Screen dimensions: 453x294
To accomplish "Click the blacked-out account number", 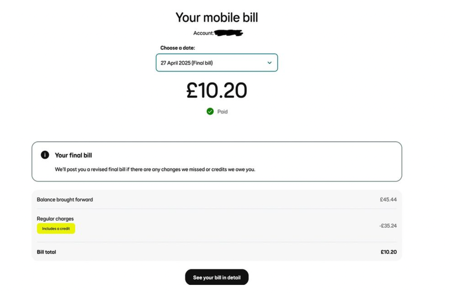I will [x=229, y=33].
